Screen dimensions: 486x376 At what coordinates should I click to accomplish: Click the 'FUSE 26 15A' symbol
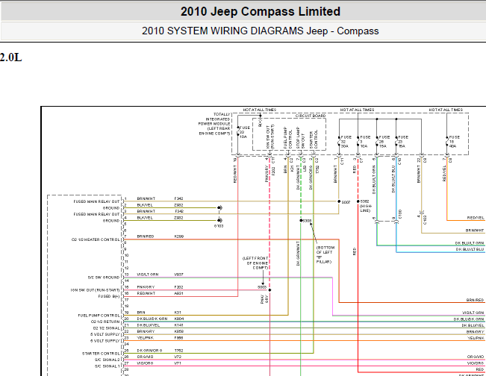[x=382, y=141]
